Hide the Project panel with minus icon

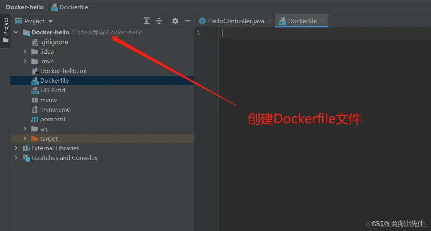click(188, 21)
